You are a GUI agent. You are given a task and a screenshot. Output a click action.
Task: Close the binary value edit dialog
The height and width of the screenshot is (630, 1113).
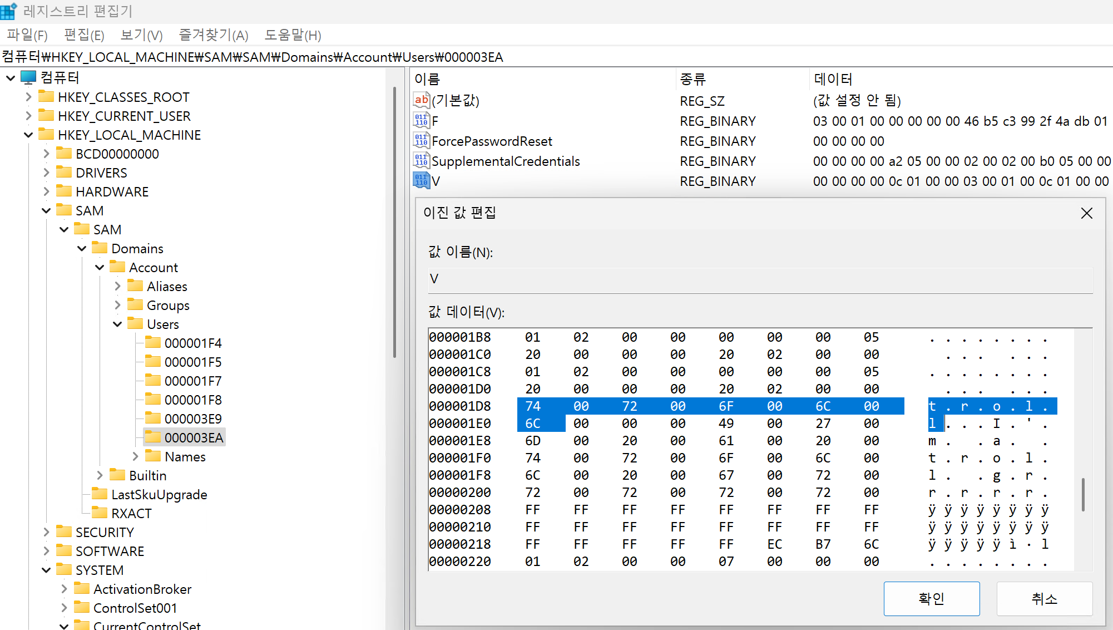pyautogui.click(x=1086, y=213)
